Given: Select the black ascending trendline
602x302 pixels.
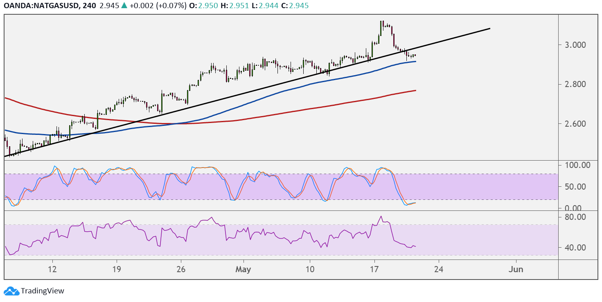Looking at the screenshot, I should tap(247, 92).
